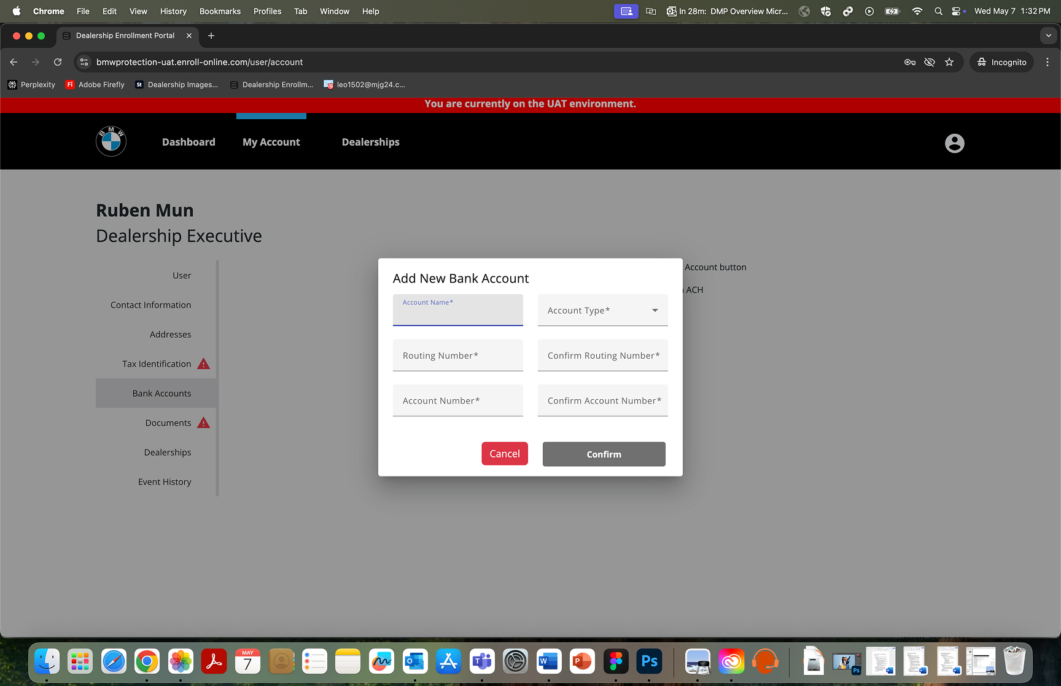
Task: Cancel adding the new bank account
Action: pos(504,454)
